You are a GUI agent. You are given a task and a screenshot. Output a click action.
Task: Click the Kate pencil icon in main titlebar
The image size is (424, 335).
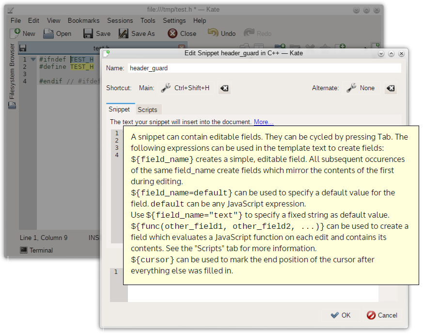[11, 11]
